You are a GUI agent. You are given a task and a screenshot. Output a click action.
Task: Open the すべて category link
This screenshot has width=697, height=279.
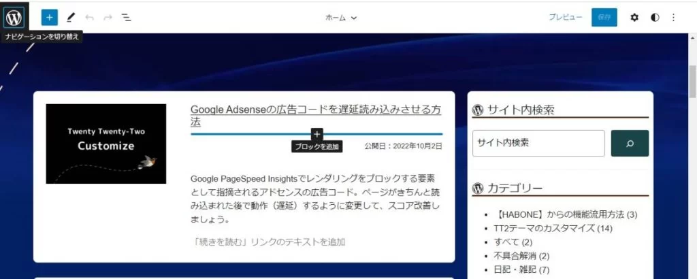tap(506, 242)
